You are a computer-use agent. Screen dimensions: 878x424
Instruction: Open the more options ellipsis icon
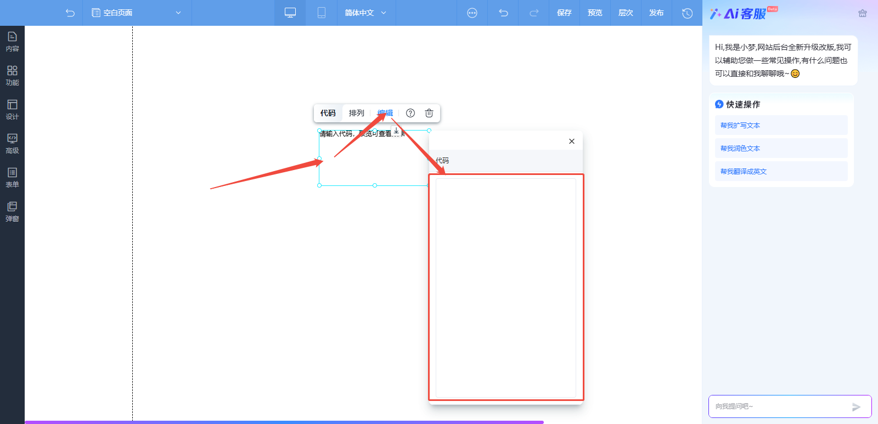coord(472,13)
